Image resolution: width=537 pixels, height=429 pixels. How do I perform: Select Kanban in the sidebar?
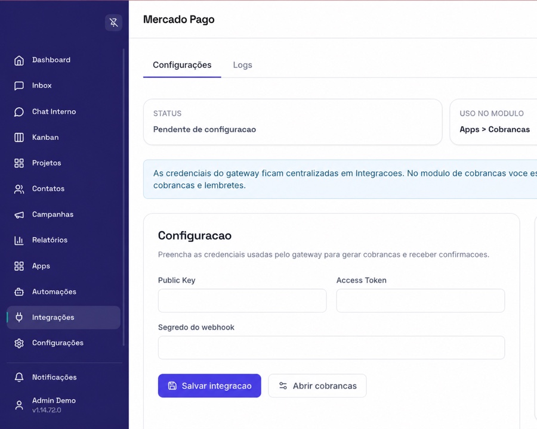pyautogui.click(x=64, y=137)
